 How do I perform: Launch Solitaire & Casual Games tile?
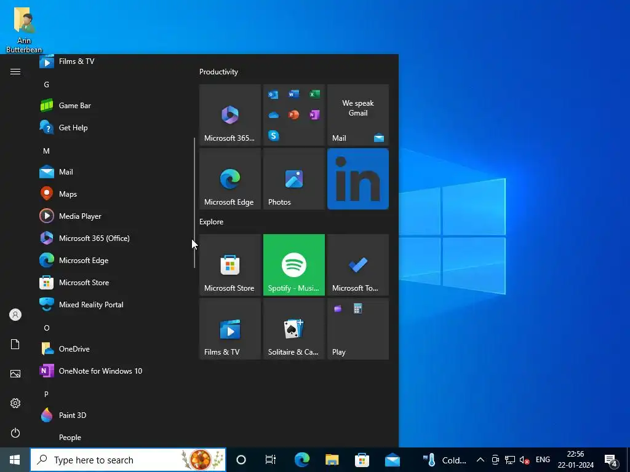293,329
